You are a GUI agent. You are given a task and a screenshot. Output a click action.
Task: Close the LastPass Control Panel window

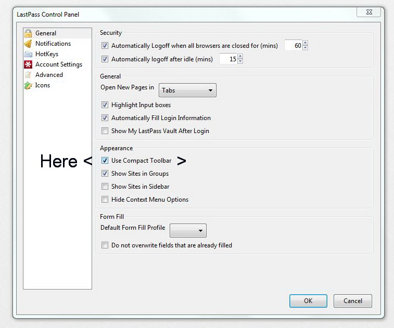point(369,12)
